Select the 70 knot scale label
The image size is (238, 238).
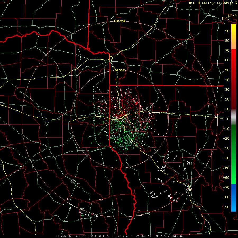tap(227, 51)
